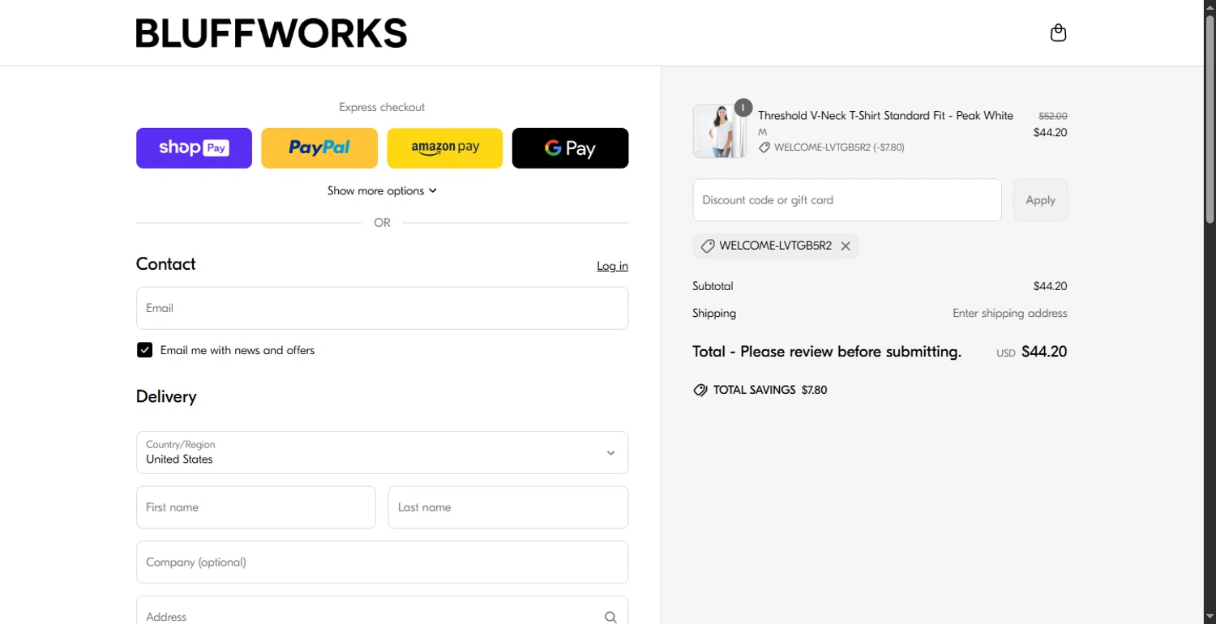Click the scrollbar down arrow

pyautogui.click(x=1210, y=618)
